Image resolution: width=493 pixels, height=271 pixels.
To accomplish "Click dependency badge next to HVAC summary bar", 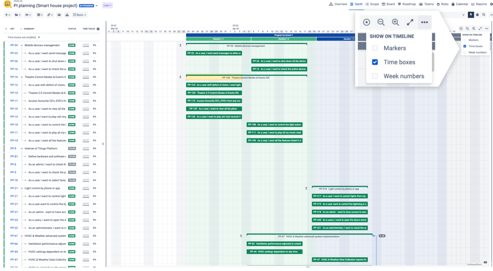I will coord(382,236).
